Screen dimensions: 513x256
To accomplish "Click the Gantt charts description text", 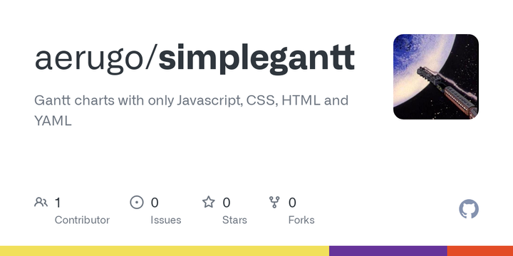I will click(192, 110).
